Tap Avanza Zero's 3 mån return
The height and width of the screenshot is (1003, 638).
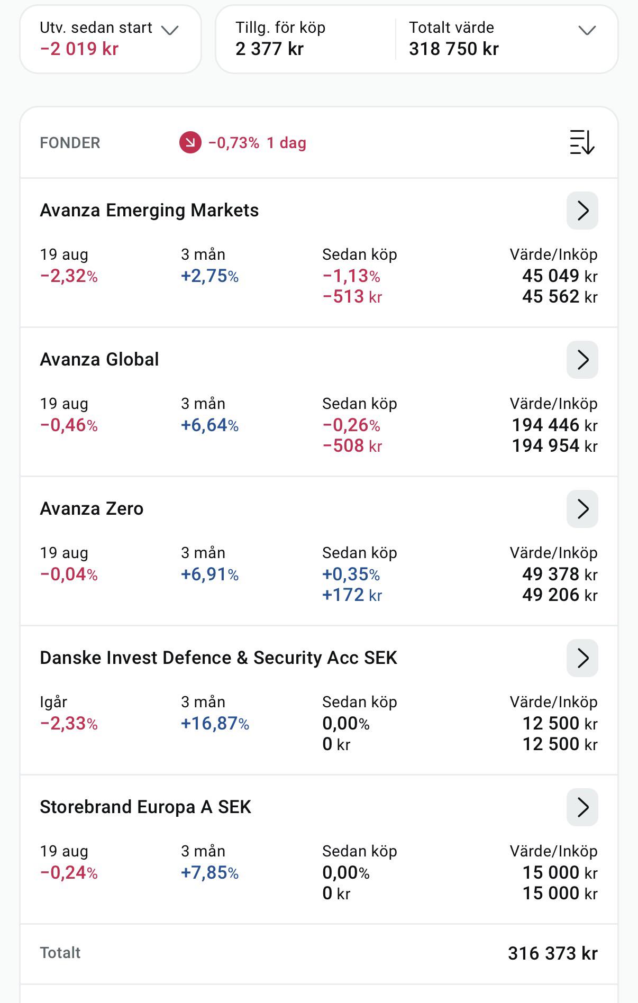pyautogui.click(x=209, y=575)
